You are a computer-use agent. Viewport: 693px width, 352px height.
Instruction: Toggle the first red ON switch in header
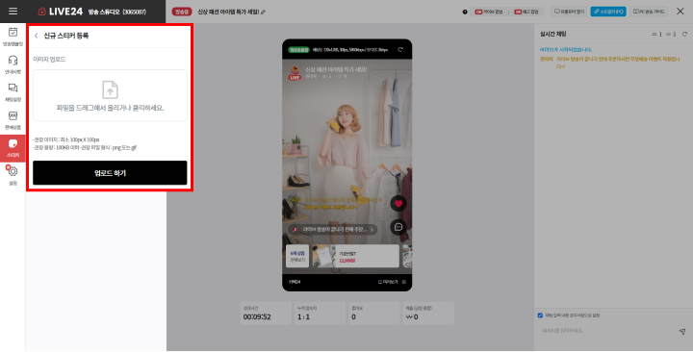(478, 12)
